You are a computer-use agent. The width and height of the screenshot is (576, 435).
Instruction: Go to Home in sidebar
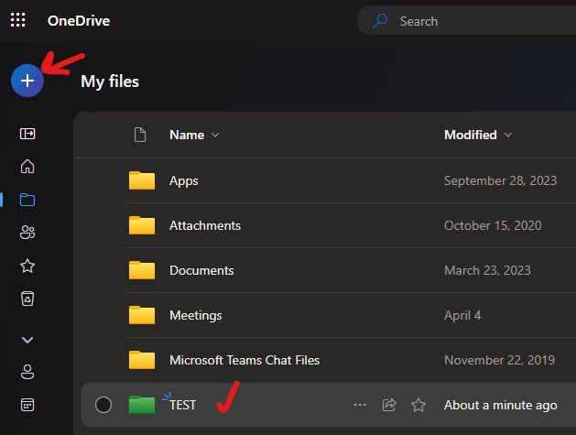point(27,167)
